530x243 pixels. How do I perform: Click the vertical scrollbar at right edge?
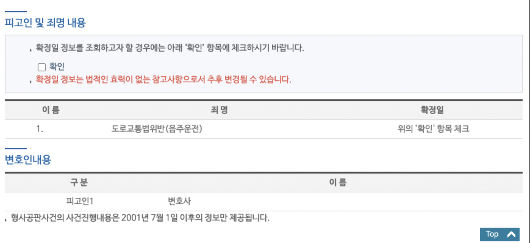point(529,121)
